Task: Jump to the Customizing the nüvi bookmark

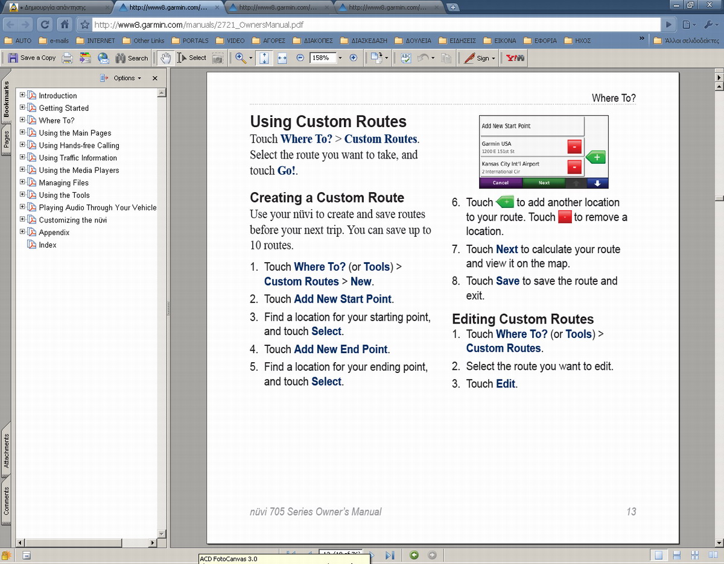Action: click(x=73, y=220)
